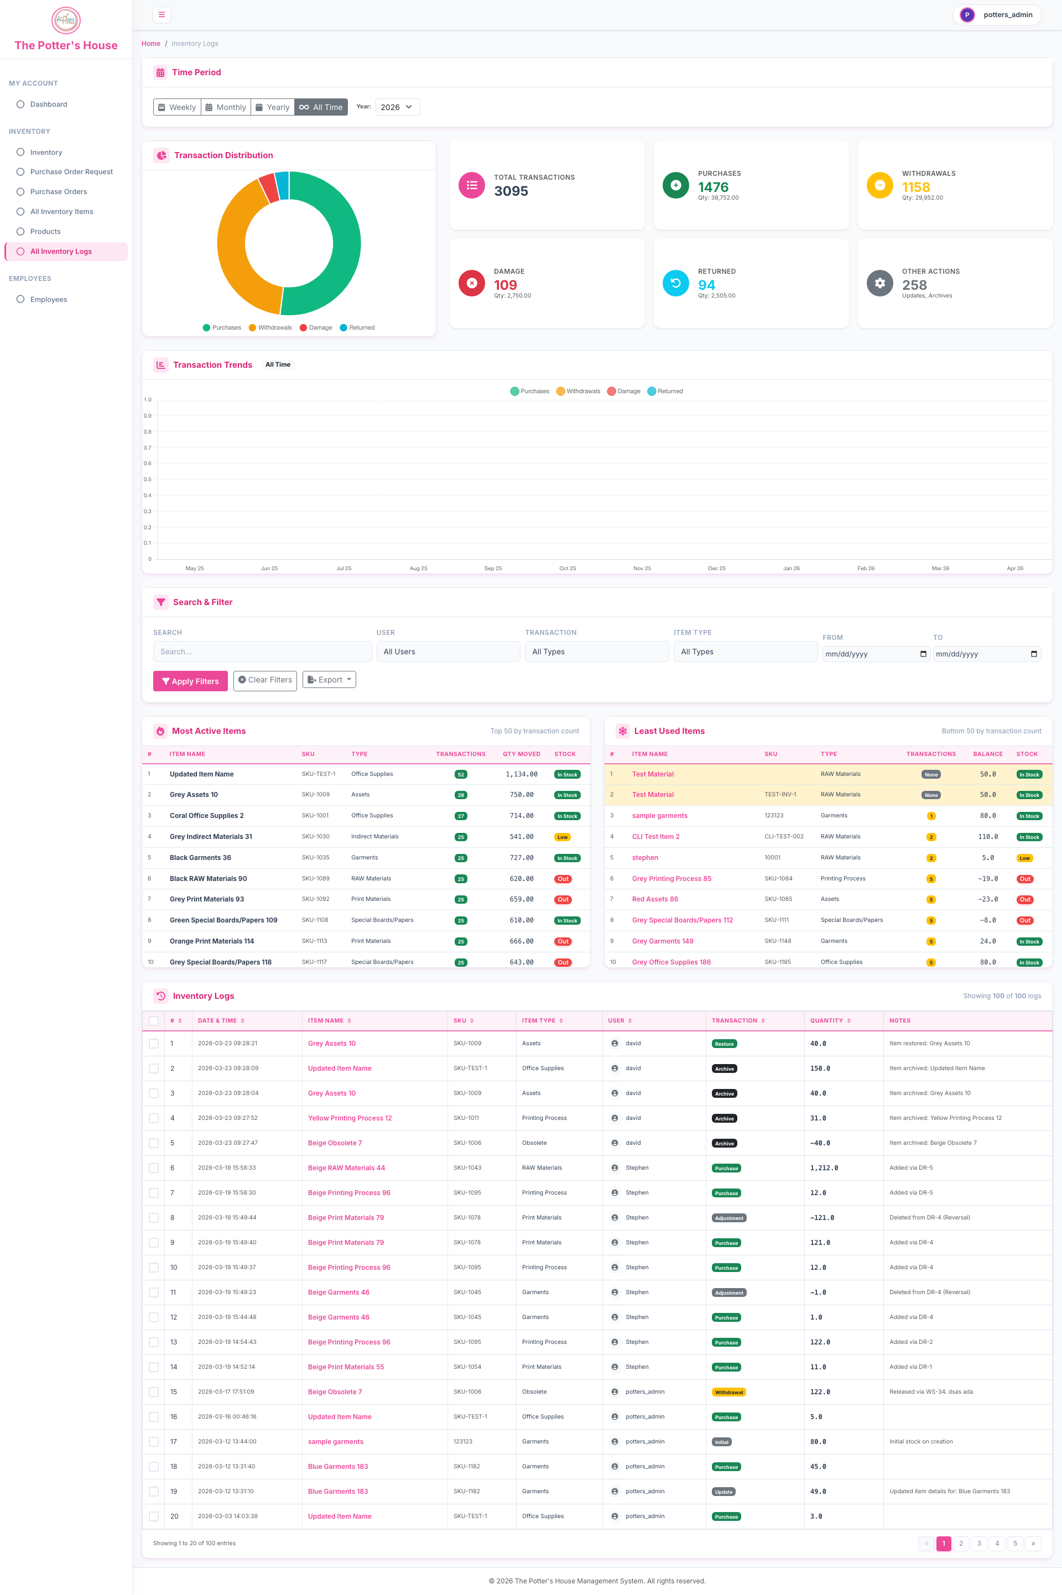Viewport: 1062px width, 1595px height.
Task: Toggle sidebar with hamburger menu icon
Action: [161, 14]
